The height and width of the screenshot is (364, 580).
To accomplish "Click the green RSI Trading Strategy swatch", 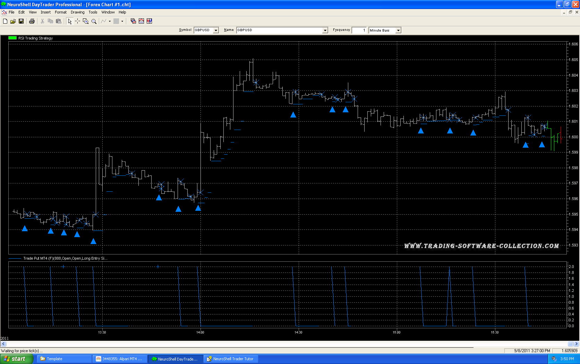I will [x=12, y=38].
